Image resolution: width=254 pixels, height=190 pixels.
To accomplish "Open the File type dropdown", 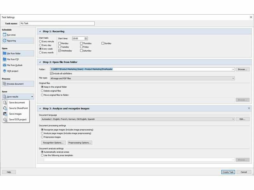I will pos(233,78).
